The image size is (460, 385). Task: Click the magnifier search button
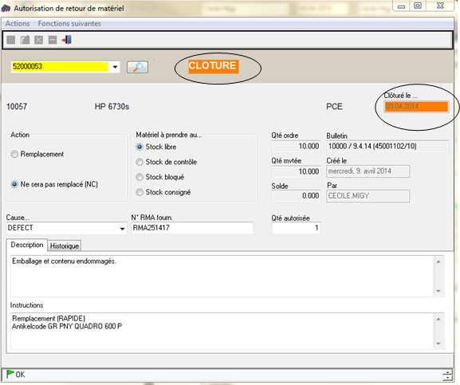[137, 67]
